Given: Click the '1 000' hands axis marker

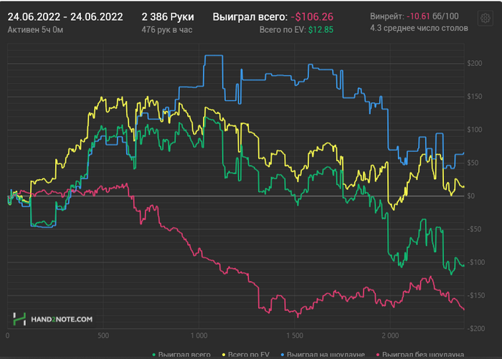Looking at the screenshot, I should 198,335.
